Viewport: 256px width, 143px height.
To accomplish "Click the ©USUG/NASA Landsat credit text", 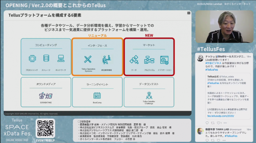I will click(x=210, y=4).
